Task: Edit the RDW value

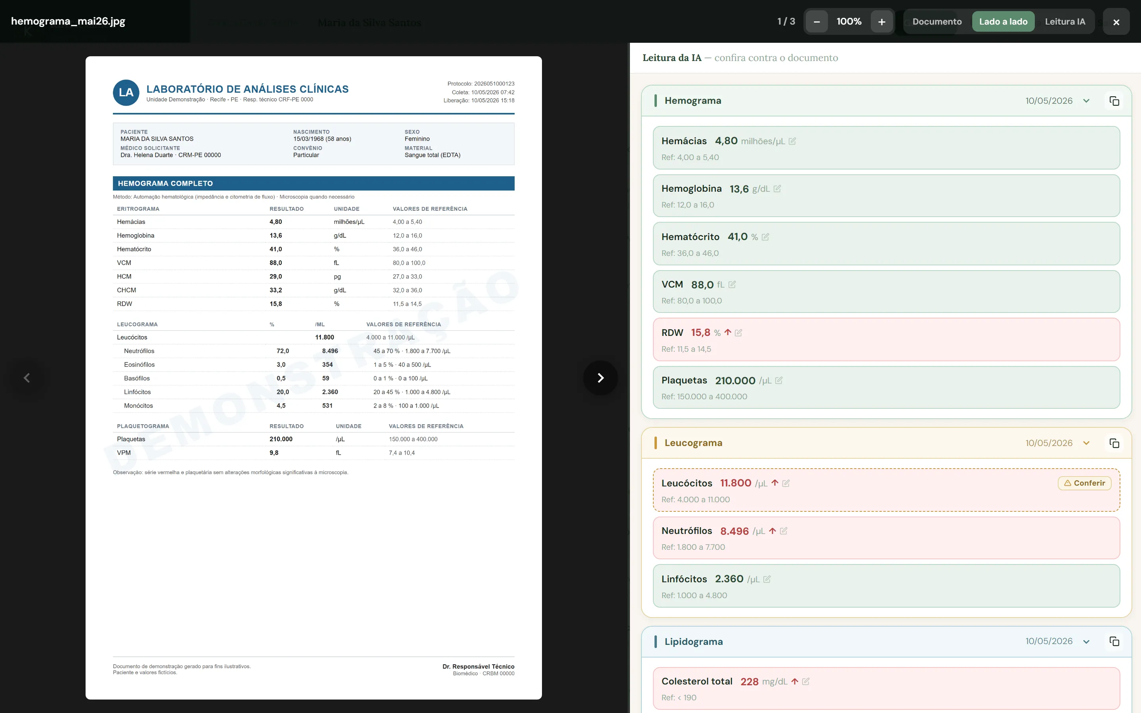Action: pos(738,333)
